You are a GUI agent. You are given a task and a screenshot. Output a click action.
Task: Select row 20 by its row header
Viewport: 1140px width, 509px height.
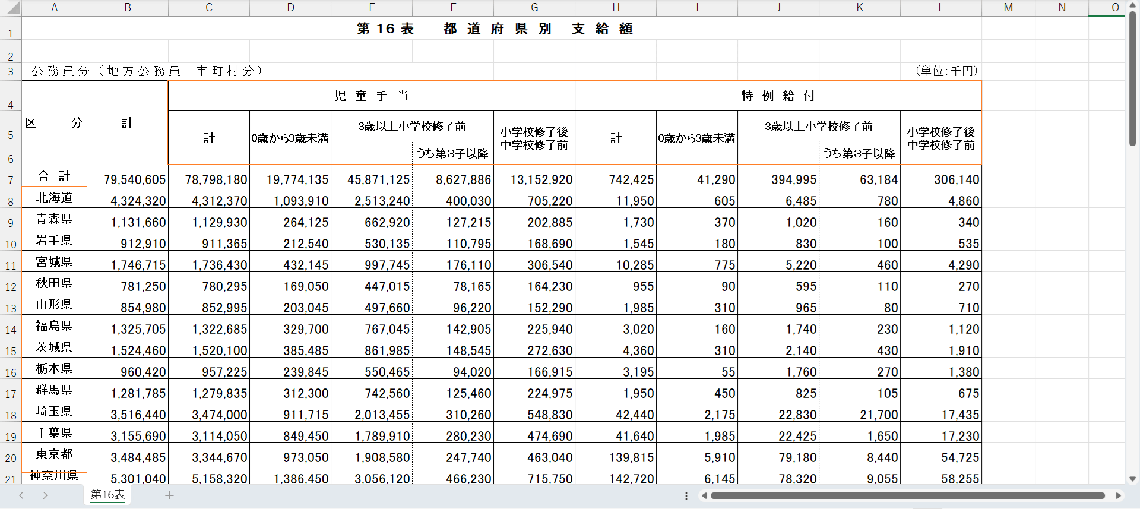[11, 458]
